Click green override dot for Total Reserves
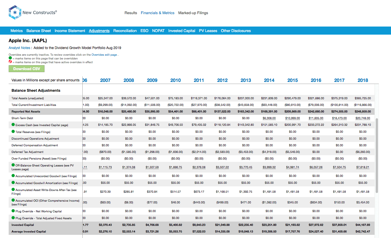This screenshot has height=238, width=391. point(13,132)
